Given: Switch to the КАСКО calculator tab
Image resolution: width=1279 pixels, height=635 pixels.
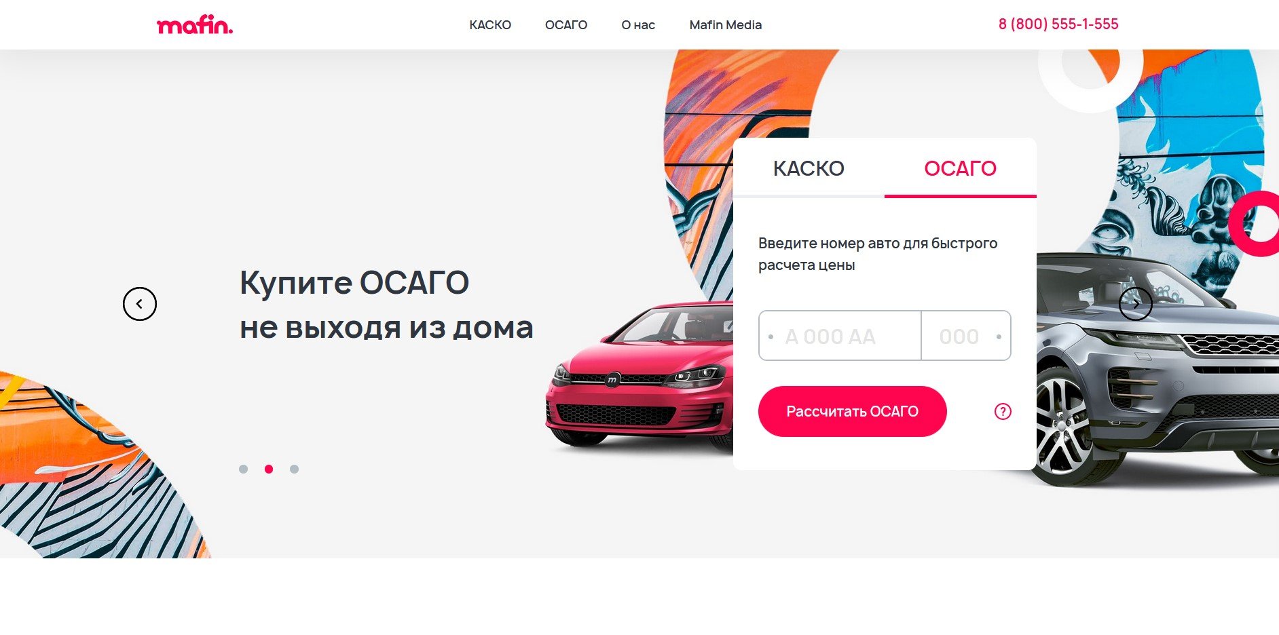Looking at the screenshot, I should [809, 168].
